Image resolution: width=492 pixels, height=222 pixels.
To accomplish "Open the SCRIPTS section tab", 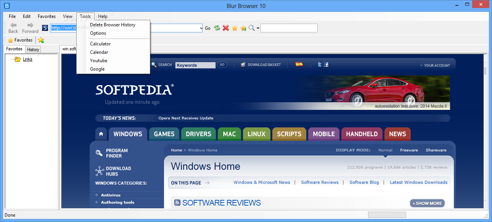I will tap(289, 134).
